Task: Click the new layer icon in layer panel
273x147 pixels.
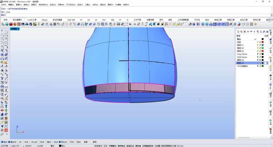Action: [238, 32]
